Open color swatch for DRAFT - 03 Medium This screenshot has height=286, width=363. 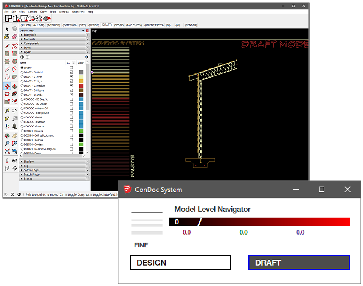click(81, 85)
